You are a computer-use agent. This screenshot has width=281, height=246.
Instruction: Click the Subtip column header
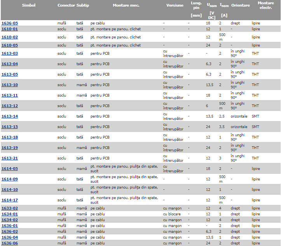point(83,5)
